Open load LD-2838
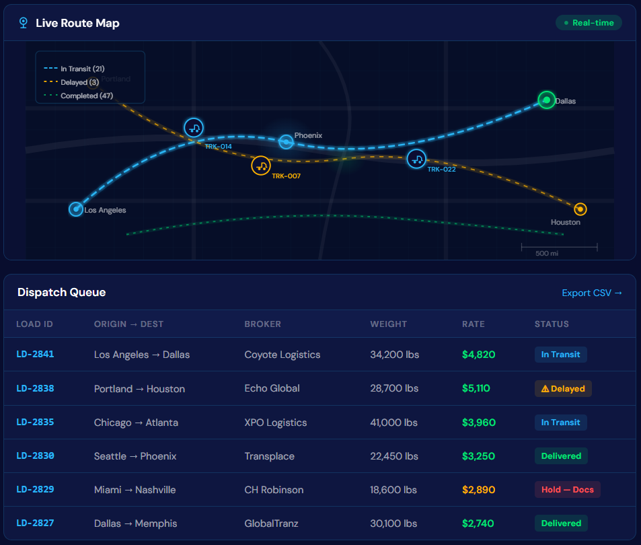This screenshot has width=641, height=545. 35,388
